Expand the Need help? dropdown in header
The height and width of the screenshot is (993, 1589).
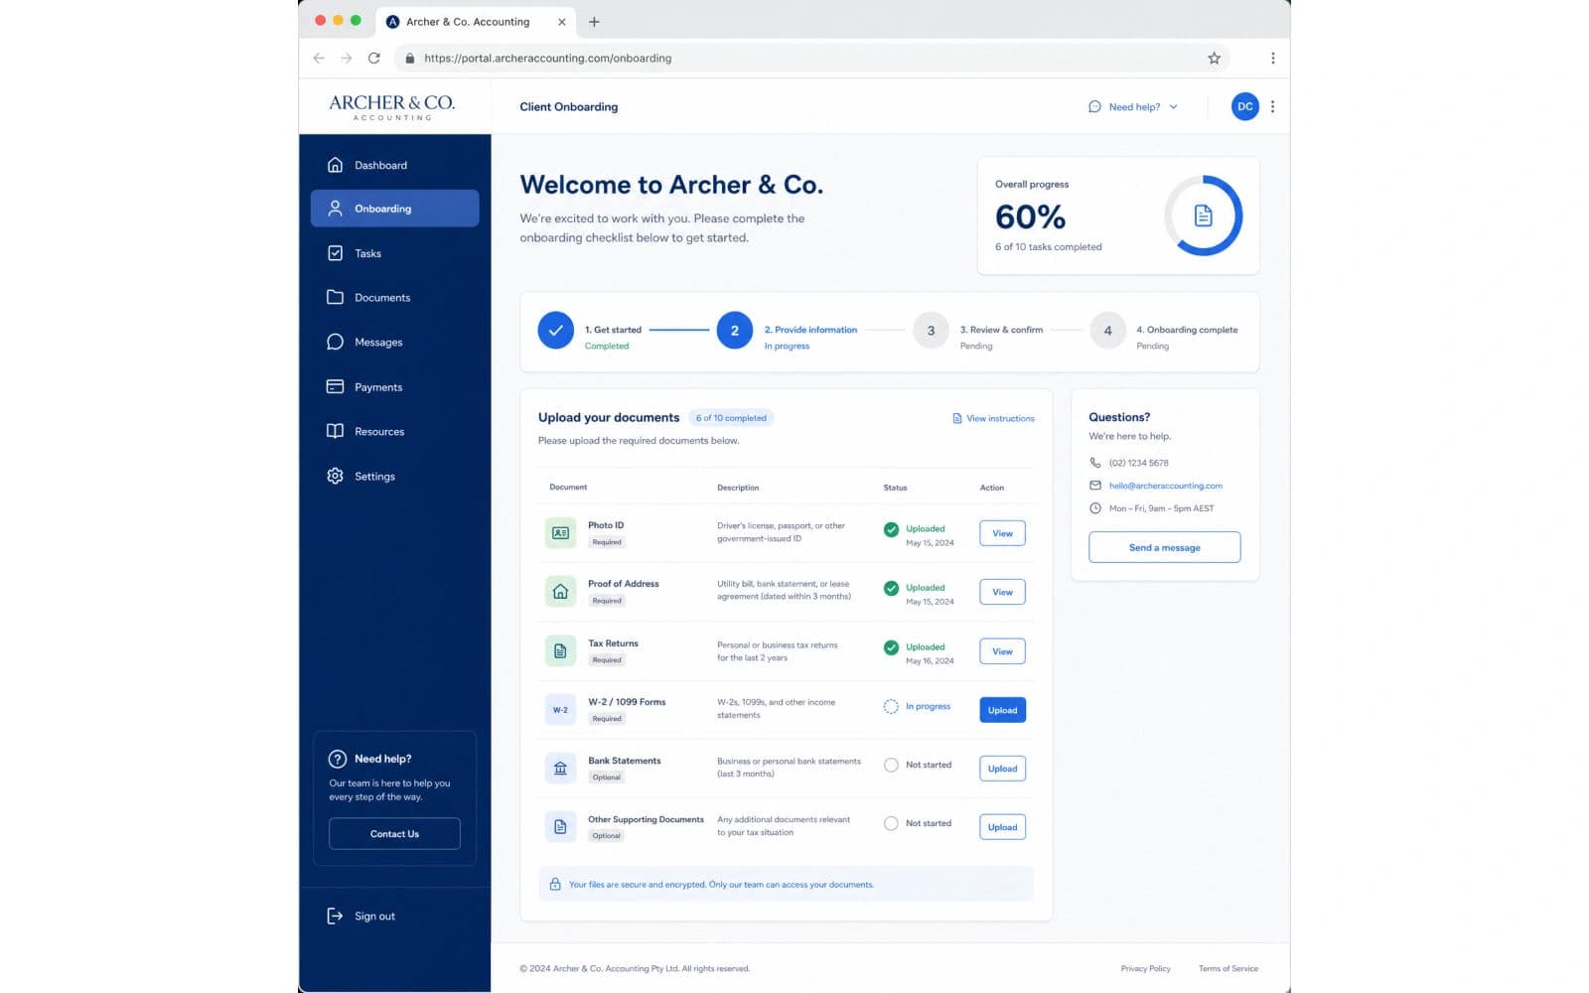1133,107
